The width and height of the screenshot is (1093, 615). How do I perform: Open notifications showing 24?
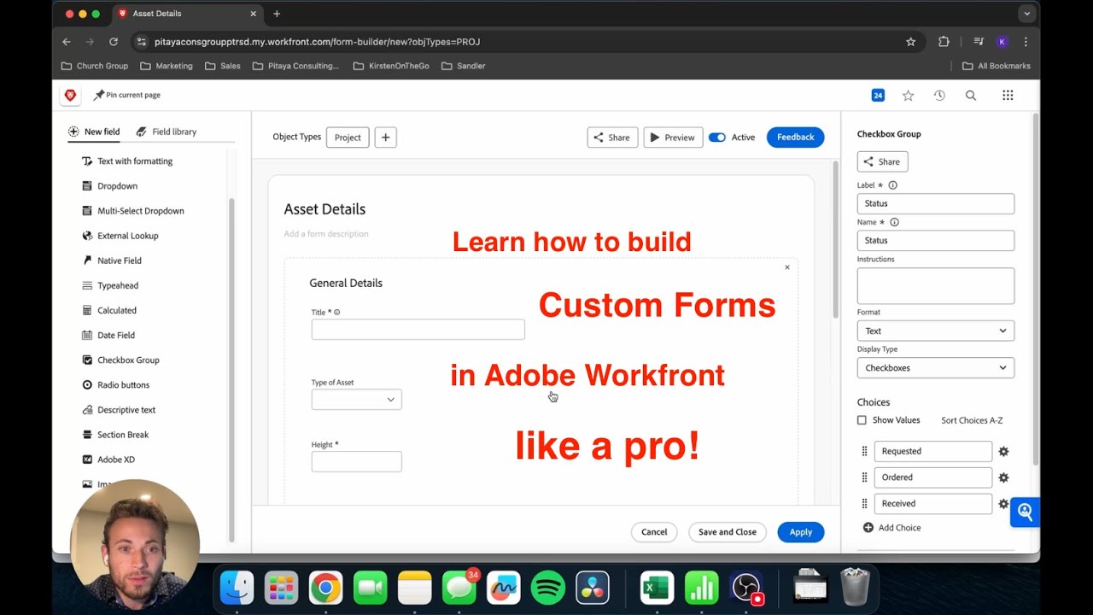(878, 95)
